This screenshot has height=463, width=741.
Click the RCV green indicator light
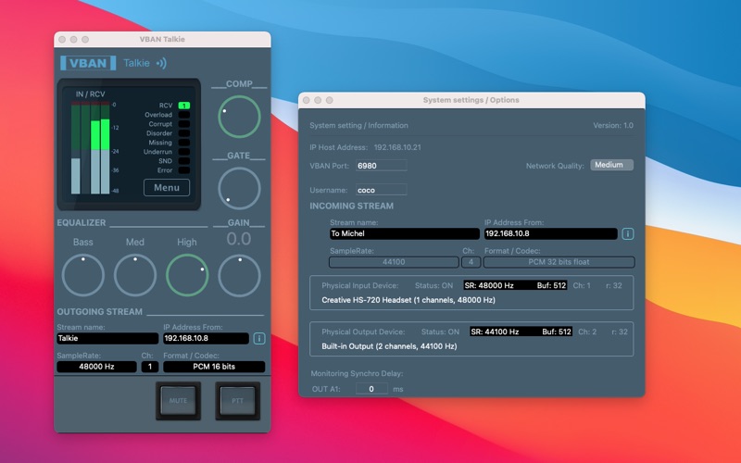183,106
